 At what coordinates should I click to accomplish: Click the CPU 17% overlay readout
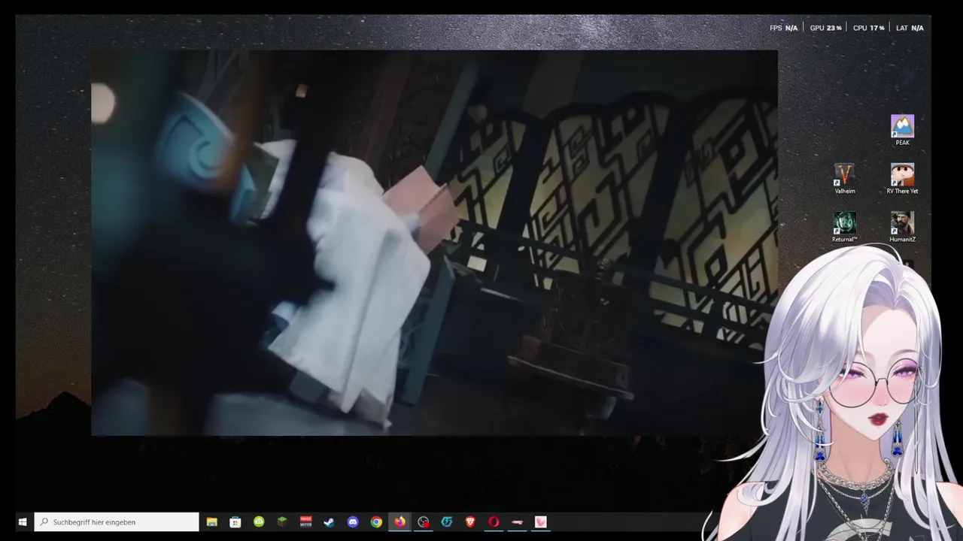(x=868, y=28)
